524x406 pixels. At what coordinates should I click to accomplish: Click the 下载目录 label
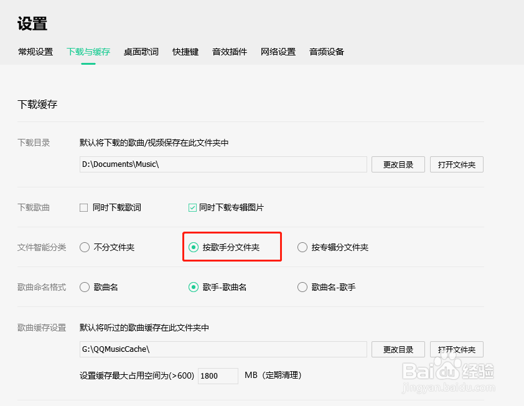(x=34, y=143)
